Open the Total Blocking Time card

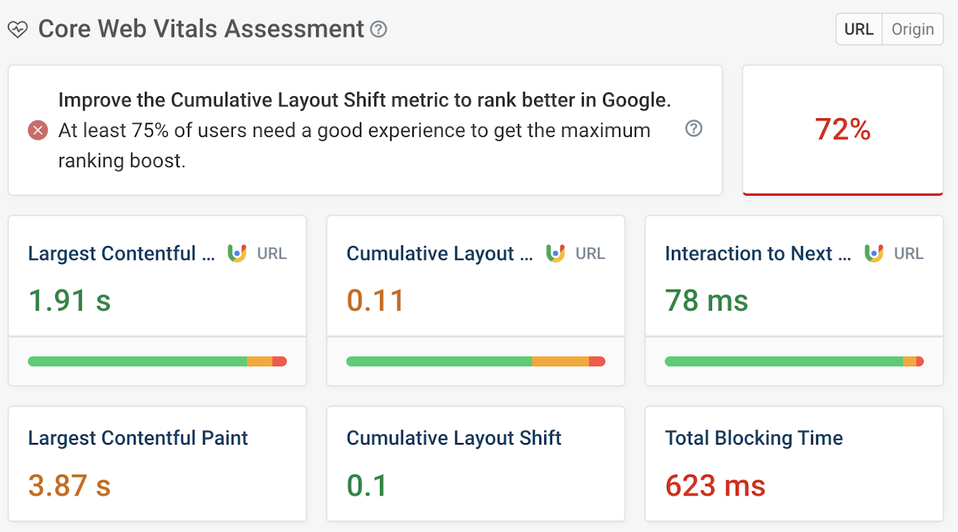(794, 462)
